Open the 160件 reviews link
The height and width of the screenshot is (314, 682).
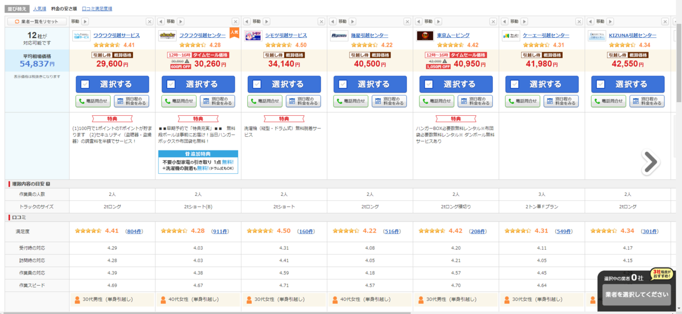coord(306,232)
